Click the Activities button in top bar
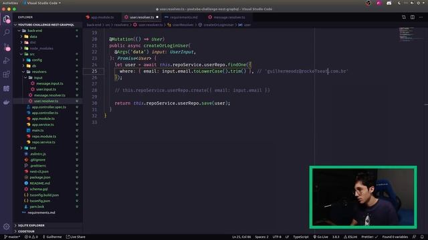The image size is (428, 240). [10, 3]
